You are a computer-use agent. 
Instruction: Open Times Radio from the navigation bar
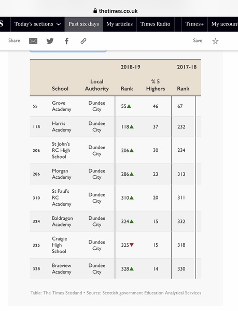(155, 24)
